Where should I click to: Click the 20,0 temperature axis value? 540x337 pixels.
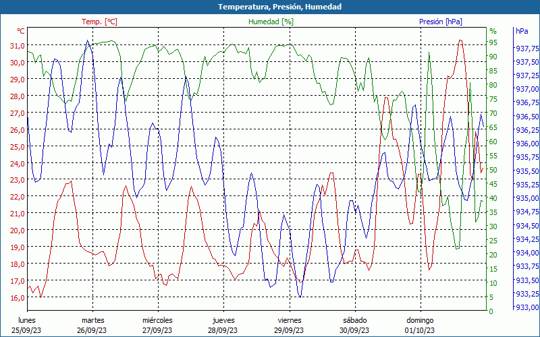[x=18, y=231]
